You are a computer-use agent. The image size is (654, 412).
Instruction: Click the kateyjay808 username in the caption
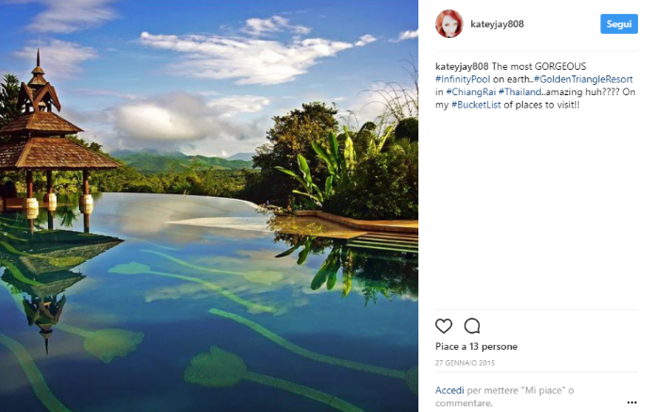click(x=462, y=66)
